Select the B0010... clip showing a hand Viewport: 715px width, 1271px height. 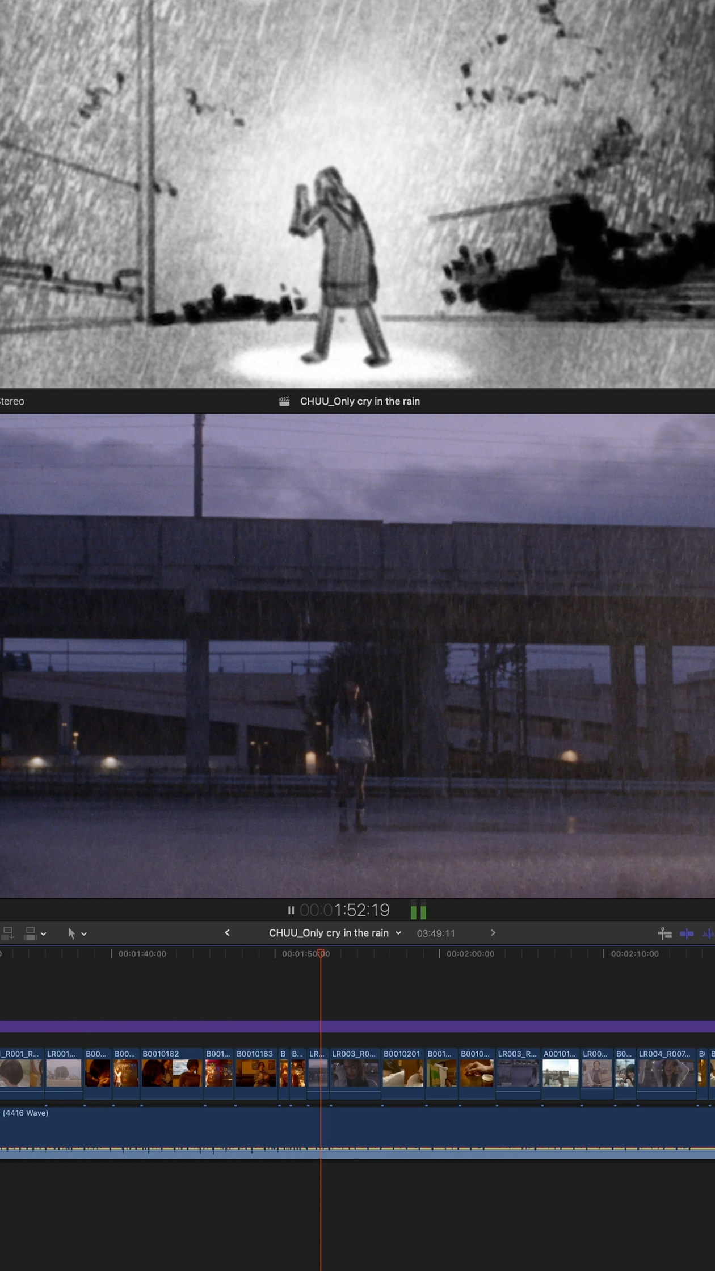477,1074
